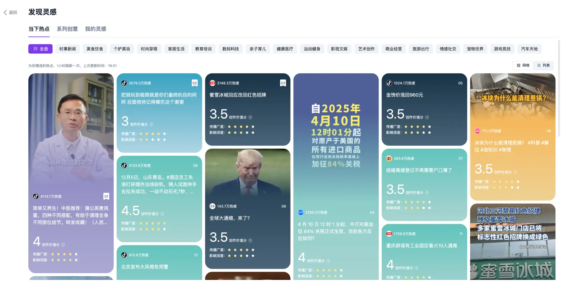This screenshot has height=282, width=567.
Task: Filter by 艺术创作 category
Action: pyautogui.click(x=366, y=49)
